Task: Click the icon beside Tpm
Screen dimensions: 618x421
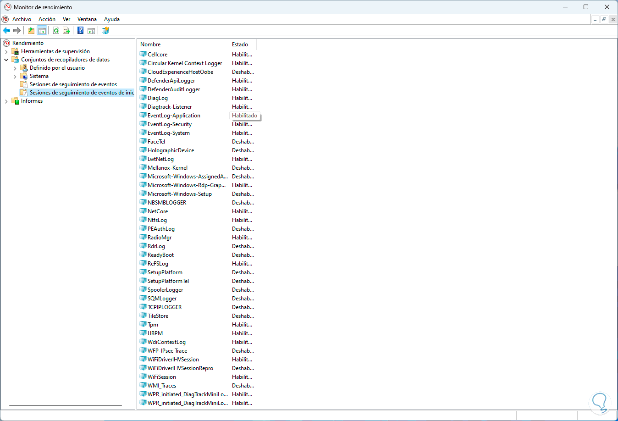Action: (x=143, y=325)
